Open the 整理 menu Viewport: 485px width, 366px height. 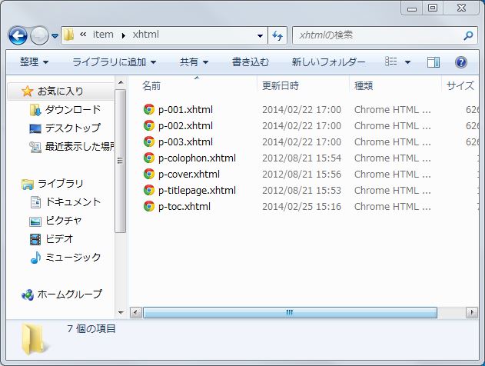point(34,62)
